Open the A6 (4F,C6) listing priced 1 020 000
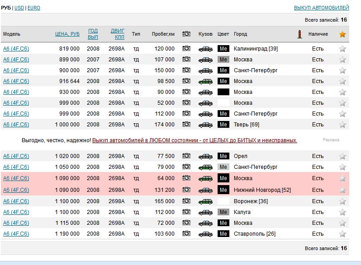 (x=16, y=156)
